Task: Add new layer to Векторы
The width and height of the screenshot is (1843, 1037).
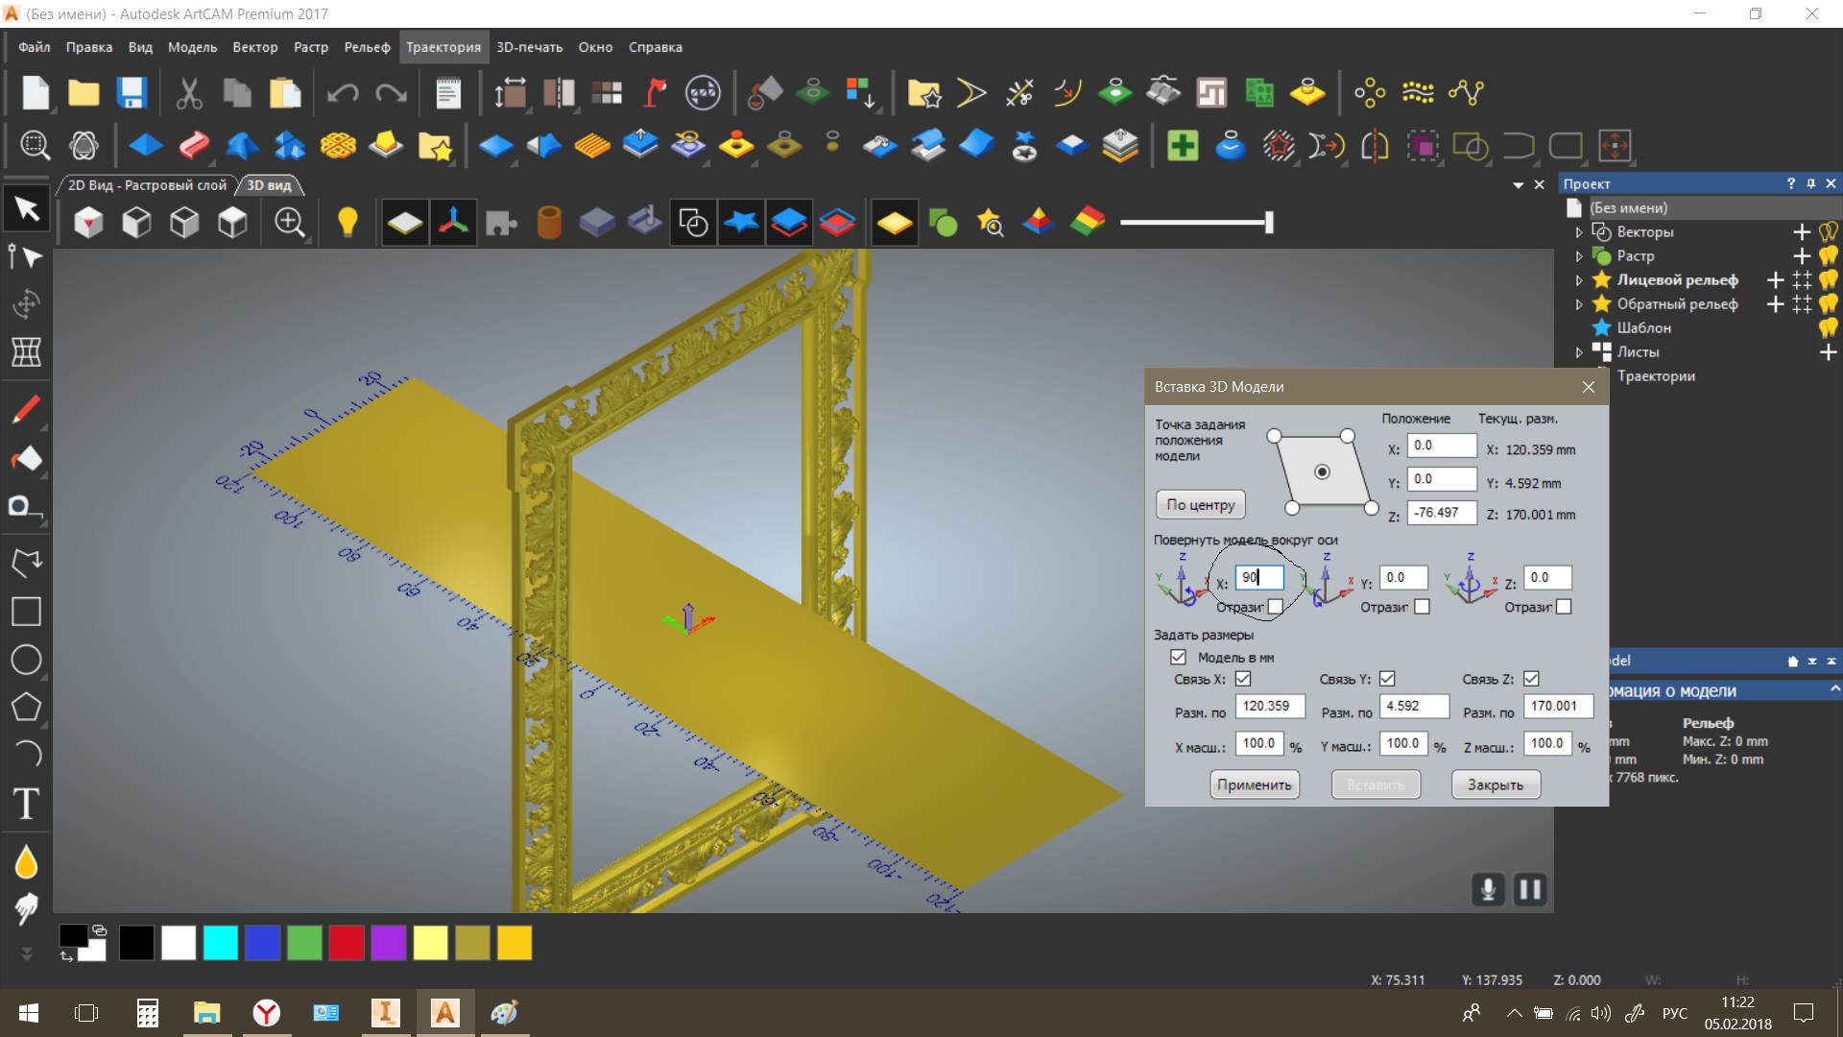Action: tap(1802, 232)
